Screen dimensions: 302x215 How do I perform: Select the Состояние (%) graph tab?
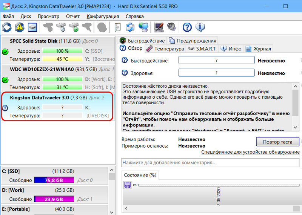click(x=140, y=175)
